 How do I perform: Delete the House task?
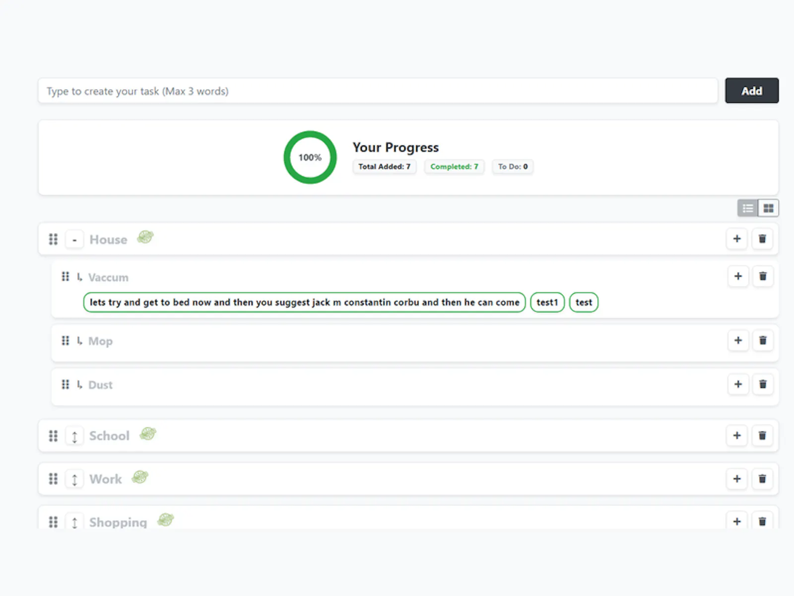tap(763, 239)
